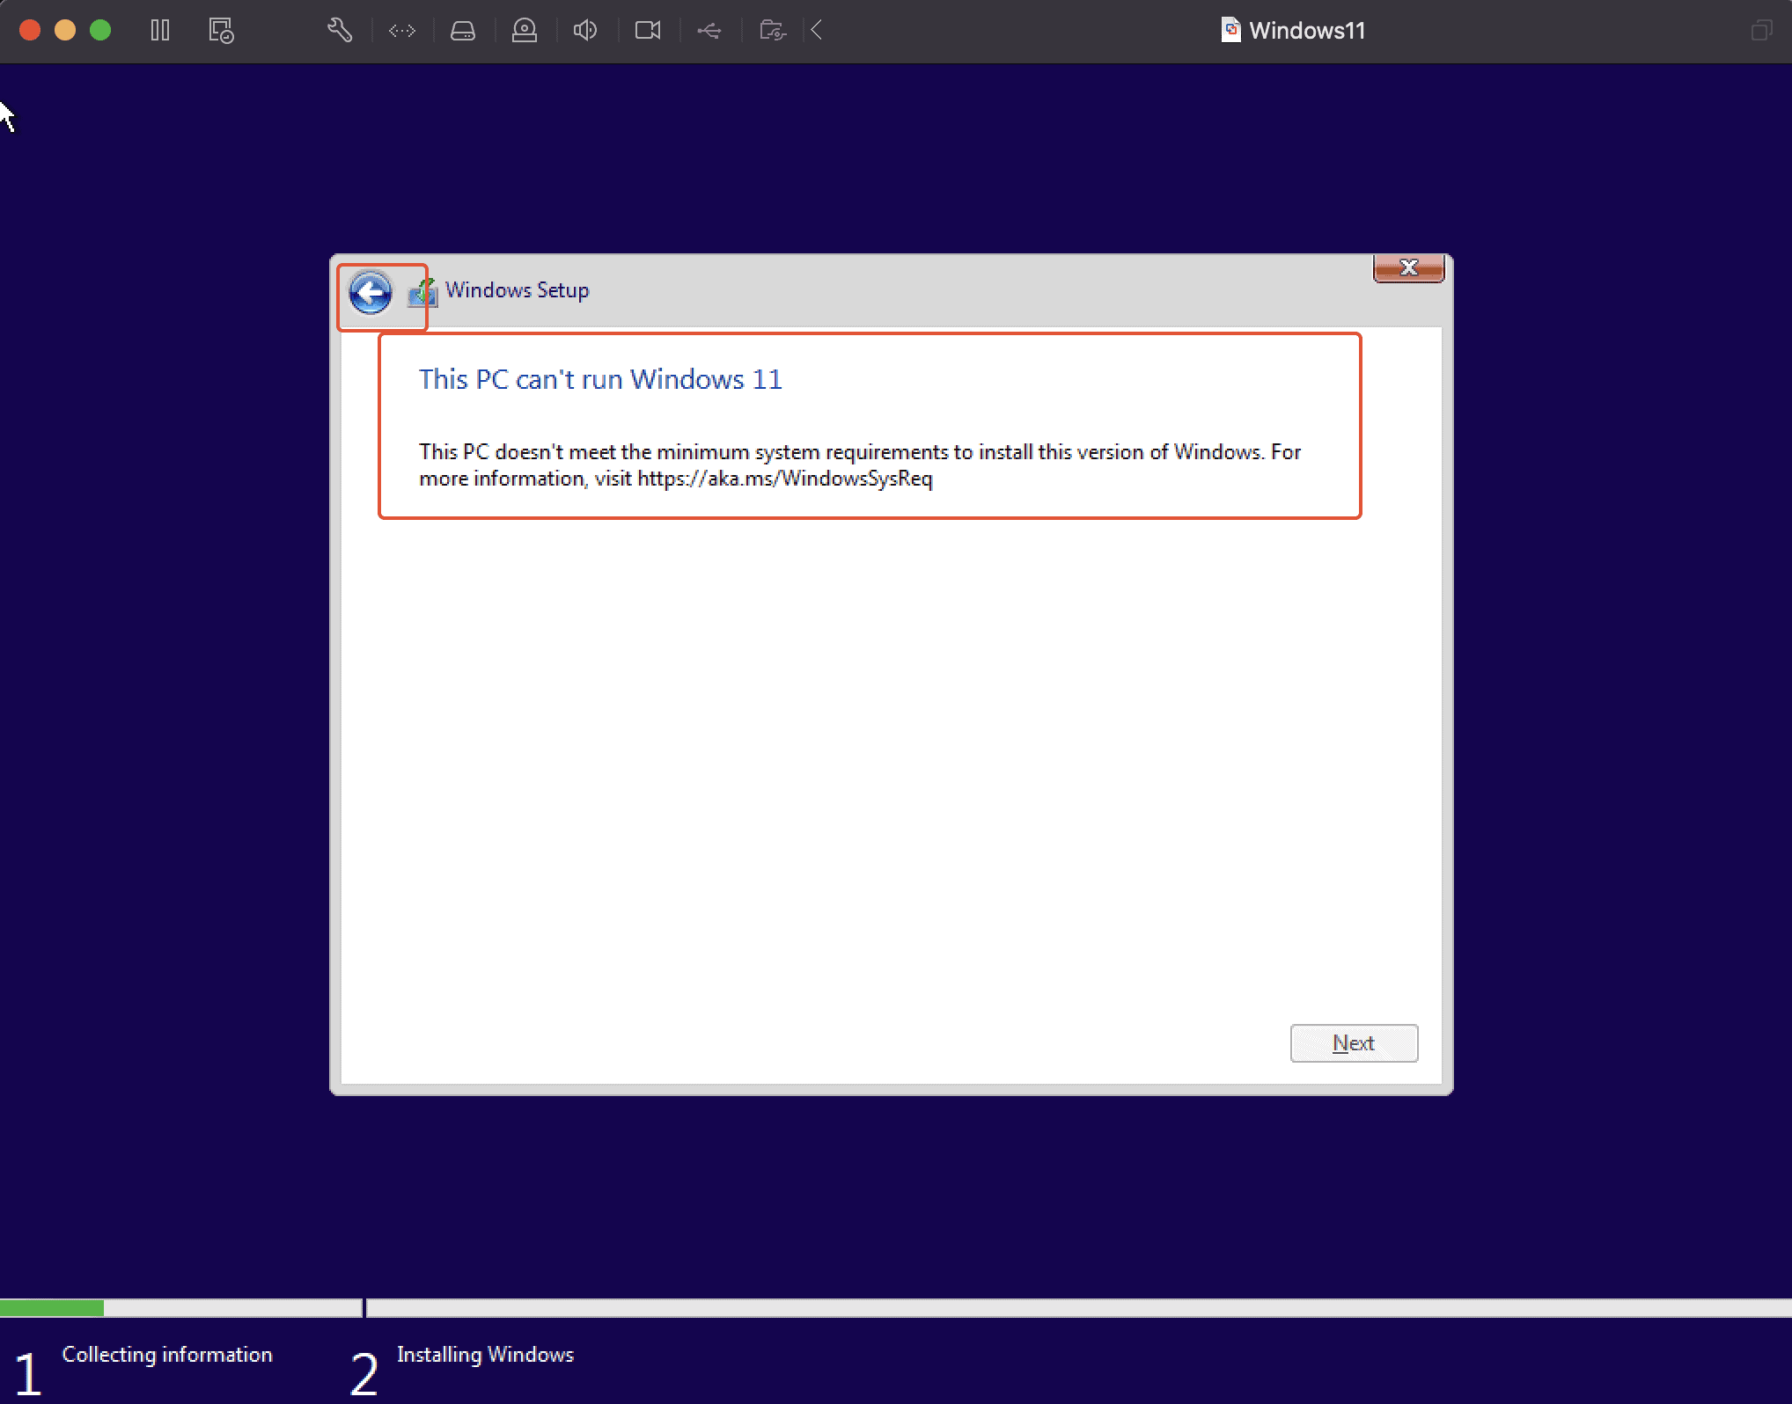This screenshot has width=1792, height=1404.
Task: Select Collecting information step label
Action: click(165, 1353)
